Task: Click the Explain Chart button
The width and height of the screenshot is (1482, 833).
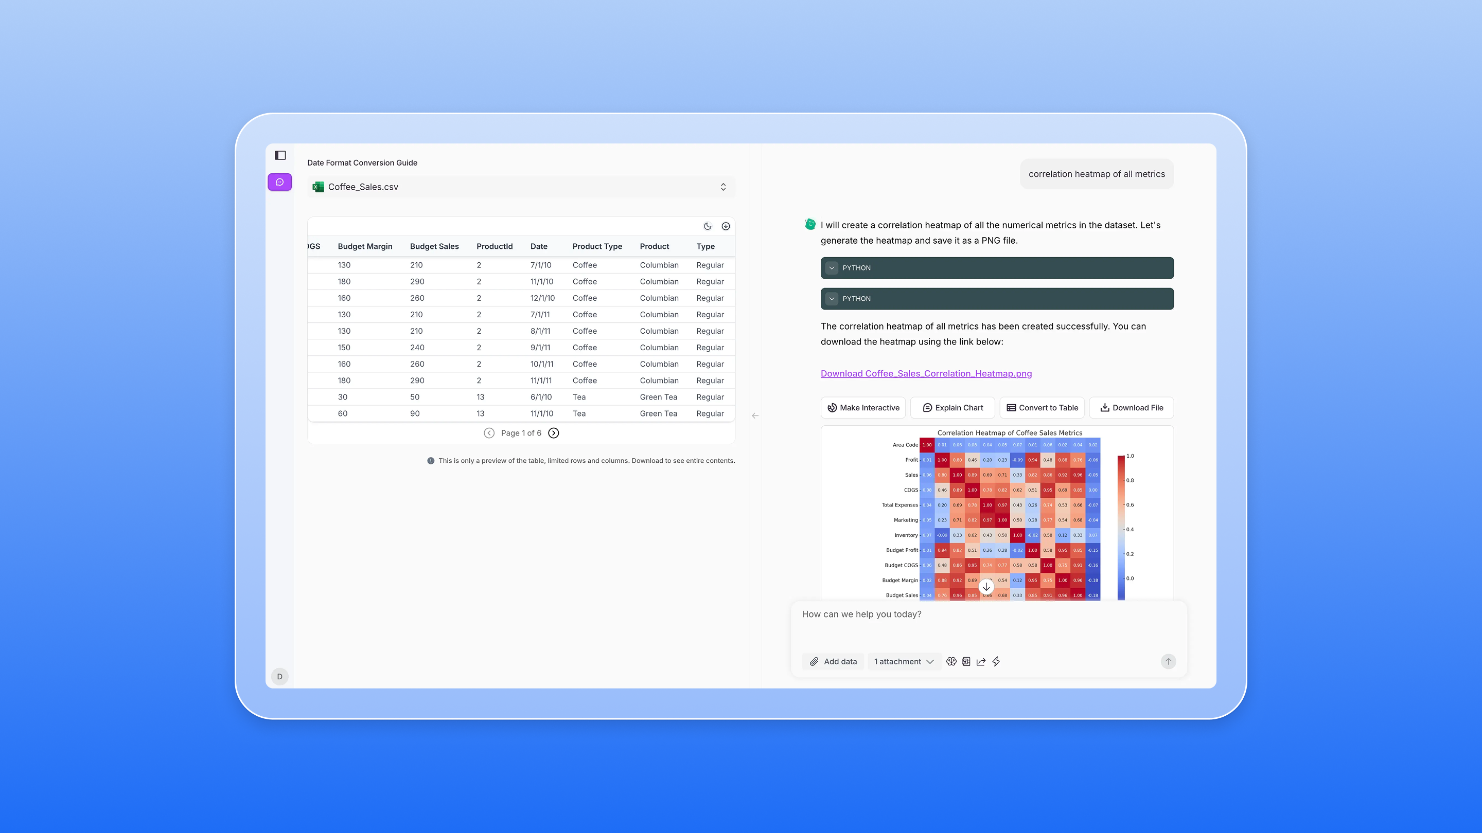Action: (952, 408)
